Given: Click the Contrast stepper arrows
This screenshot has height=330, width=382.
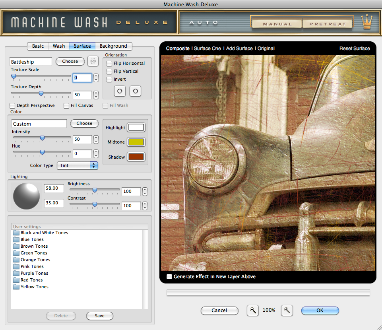Looking at the screenshot, I should pyautogui.click(x=145, y=206).
